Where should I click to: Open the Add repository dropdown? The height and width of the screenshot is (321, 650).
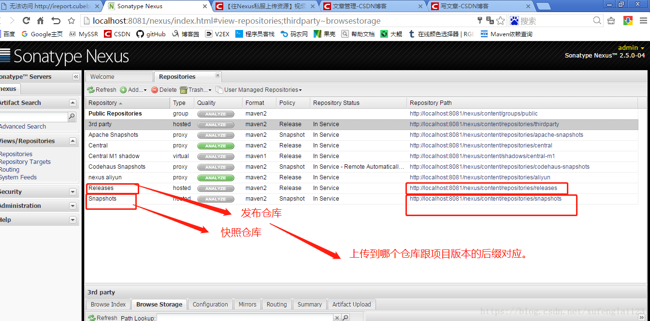[133, 90]
